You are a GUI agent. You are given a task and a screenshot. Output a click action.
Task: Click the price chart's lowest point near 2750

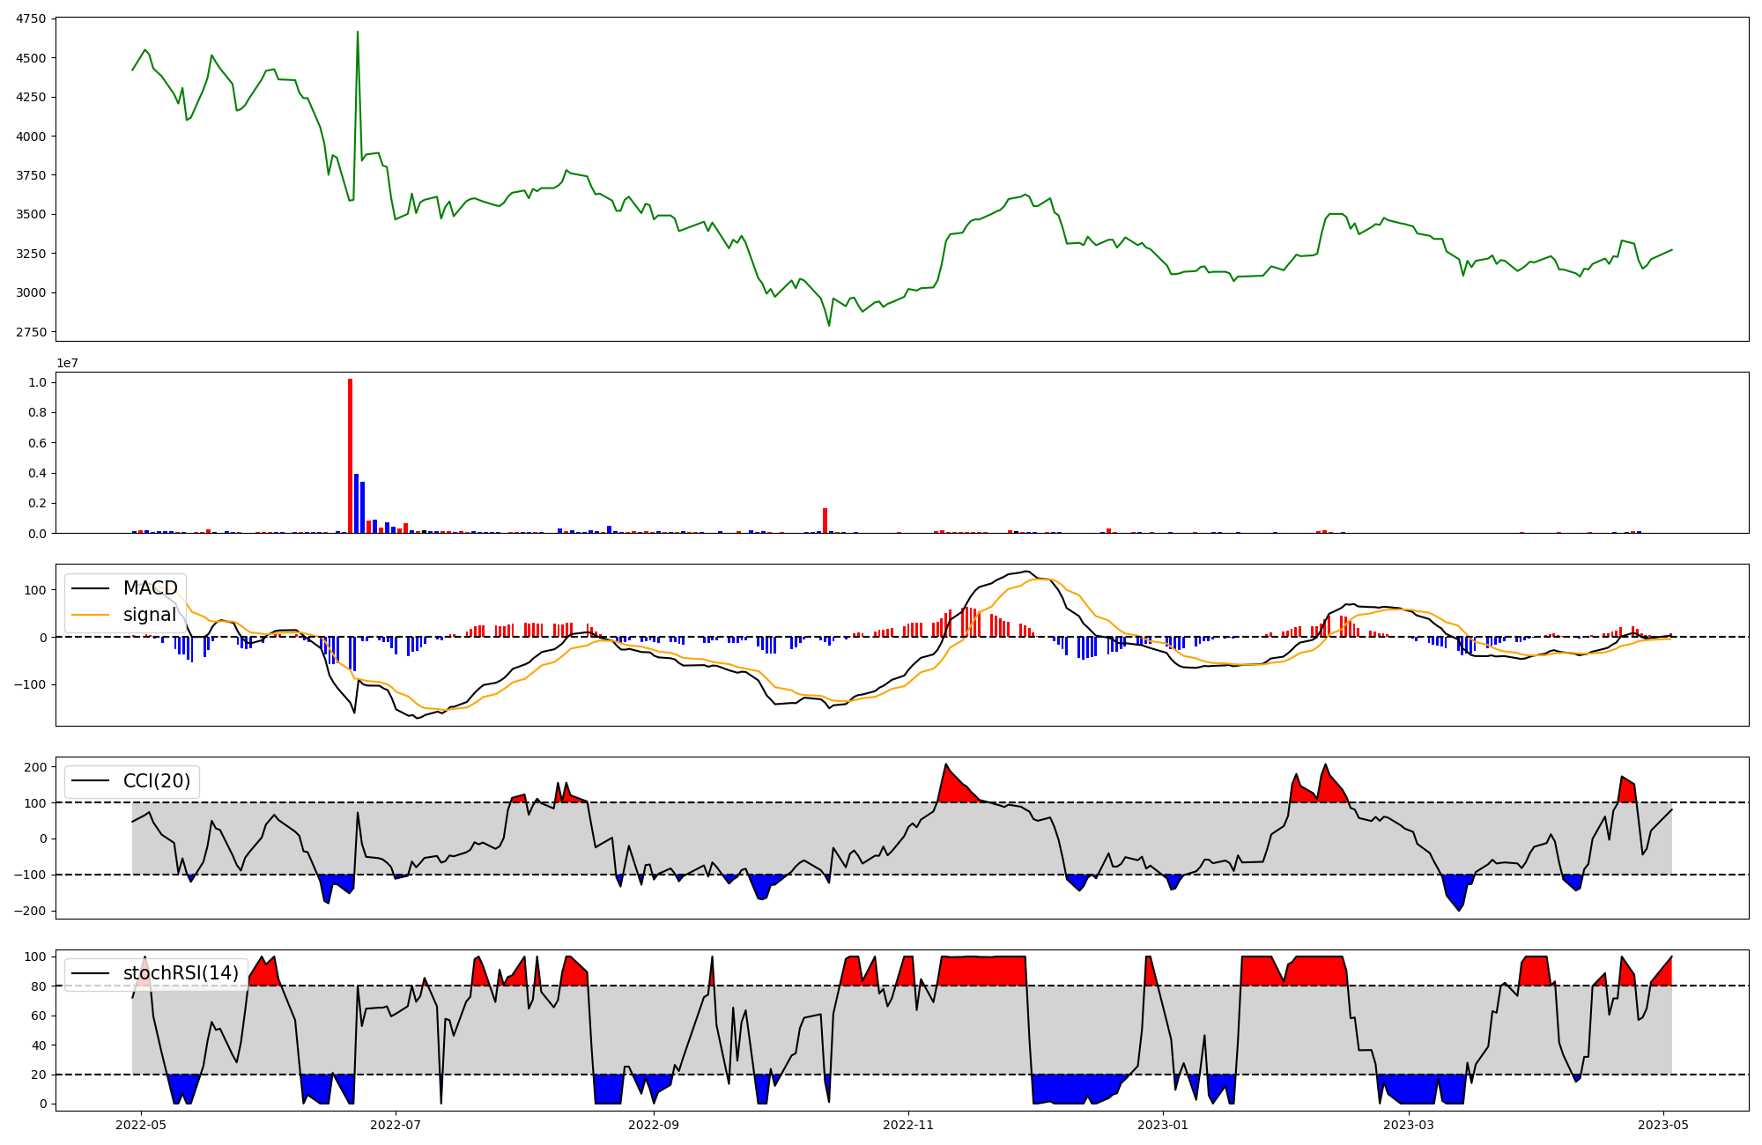coord(829,325)
